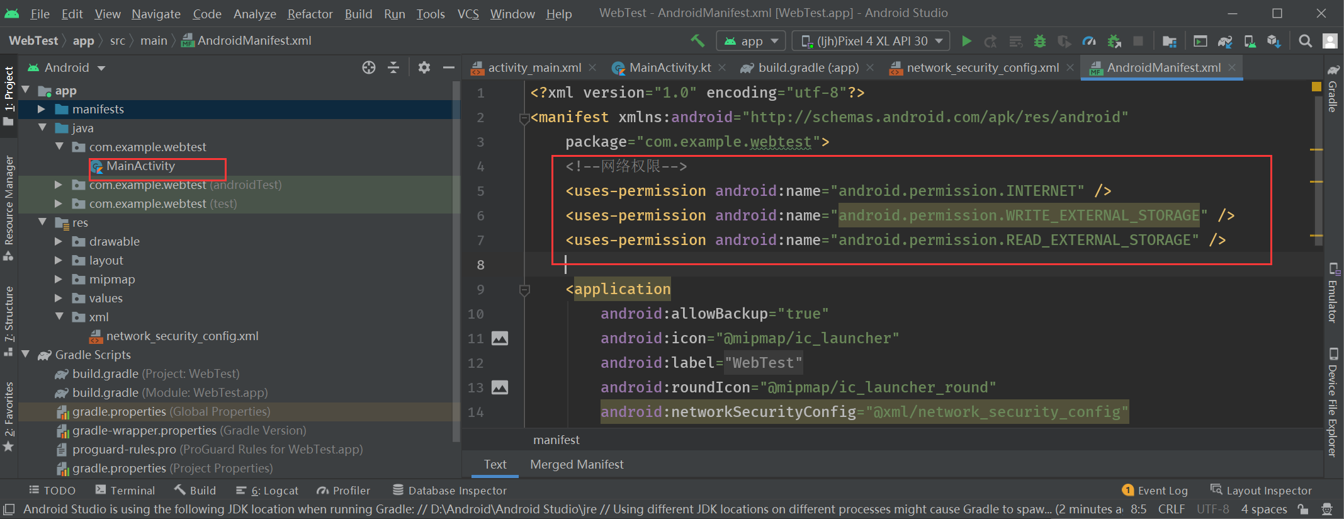The height and width of the screenshot is (519, 1344).
Task: Click the UTF-8 encoding status entry
Action: point(1213,509)
